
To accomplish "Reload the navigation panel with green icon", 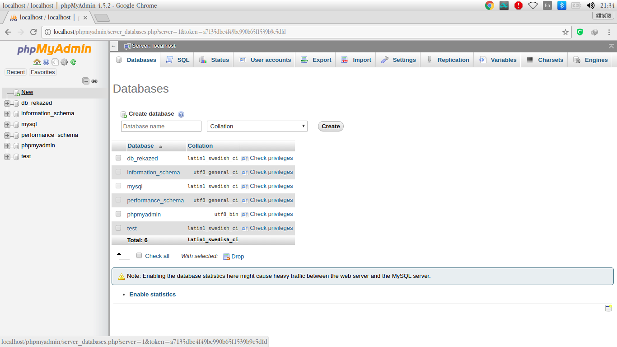I will [73, 62].
